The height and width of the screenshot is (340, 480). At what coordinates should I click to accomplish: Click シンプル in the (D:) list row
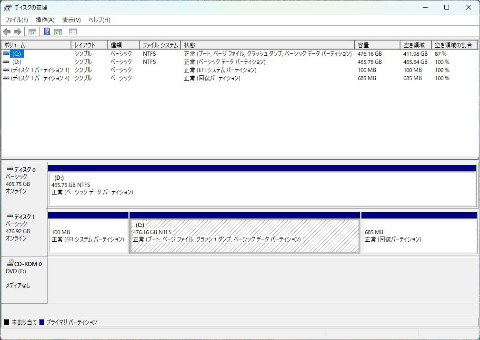coord(83,62)
